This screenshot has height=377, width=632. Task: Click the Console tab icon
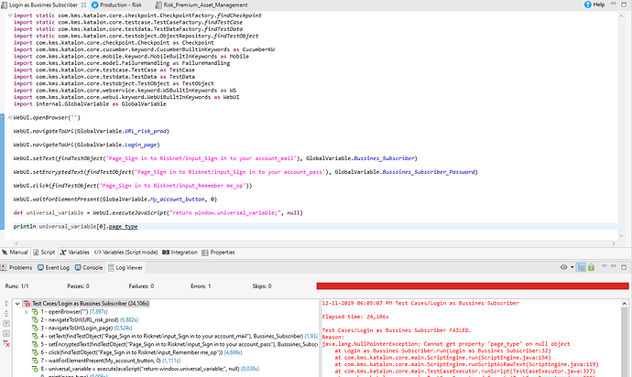[78, 267]
